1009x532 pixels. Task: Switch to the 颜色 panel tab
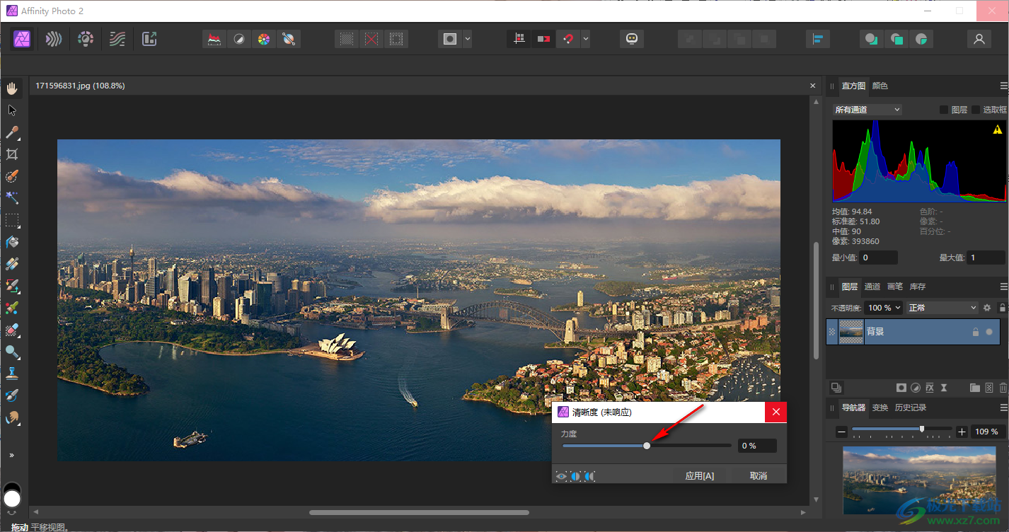pos(880,86)
